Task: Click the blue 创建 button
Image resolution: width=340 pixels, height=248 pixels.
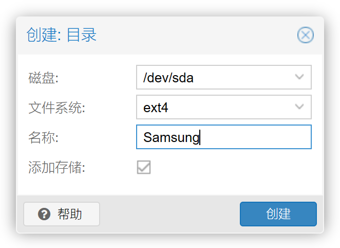Action: [x=278, y=214]
